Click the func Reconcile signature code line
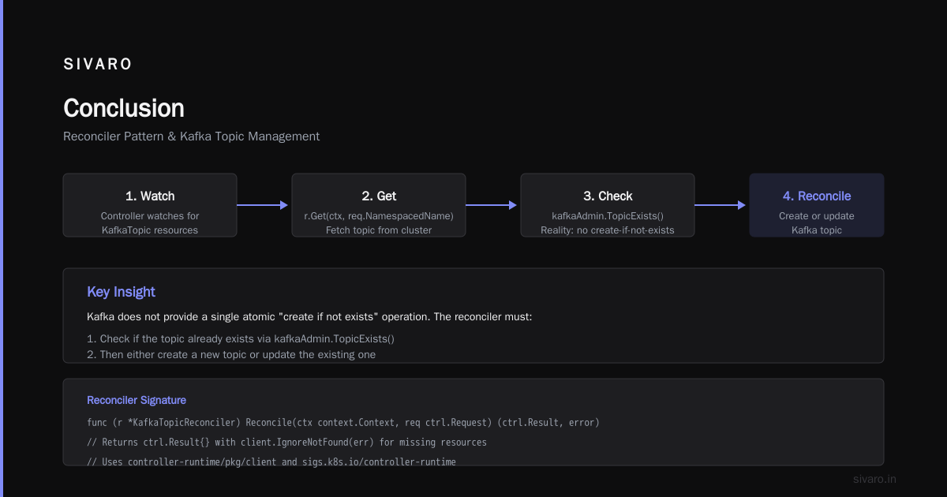This screenshot has height=497, width=947. (343, 423)
